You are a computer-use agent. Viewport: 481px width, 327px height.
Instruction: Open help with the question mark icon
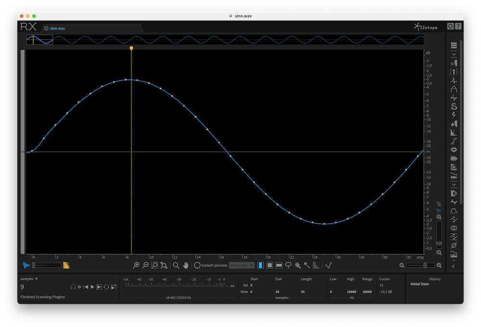point(458,26)
